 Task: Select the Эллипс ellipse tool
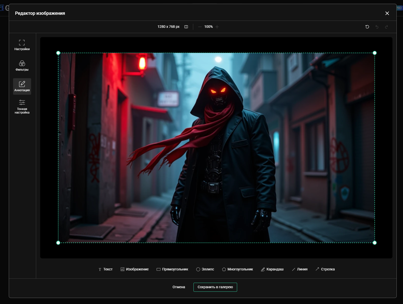205,269
